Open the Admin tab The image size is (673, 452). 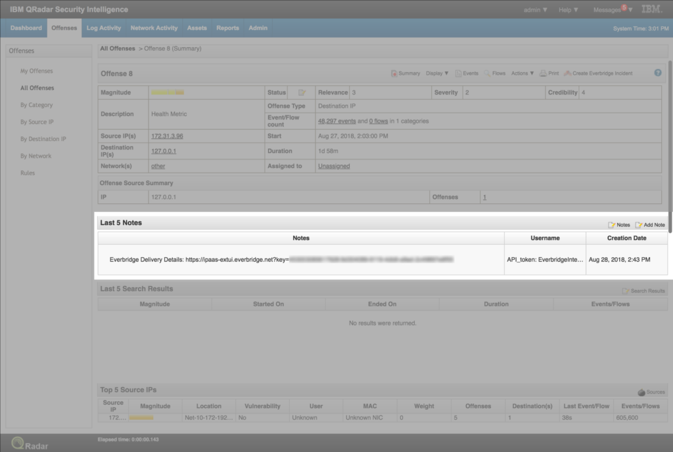[x=258, y=28]
